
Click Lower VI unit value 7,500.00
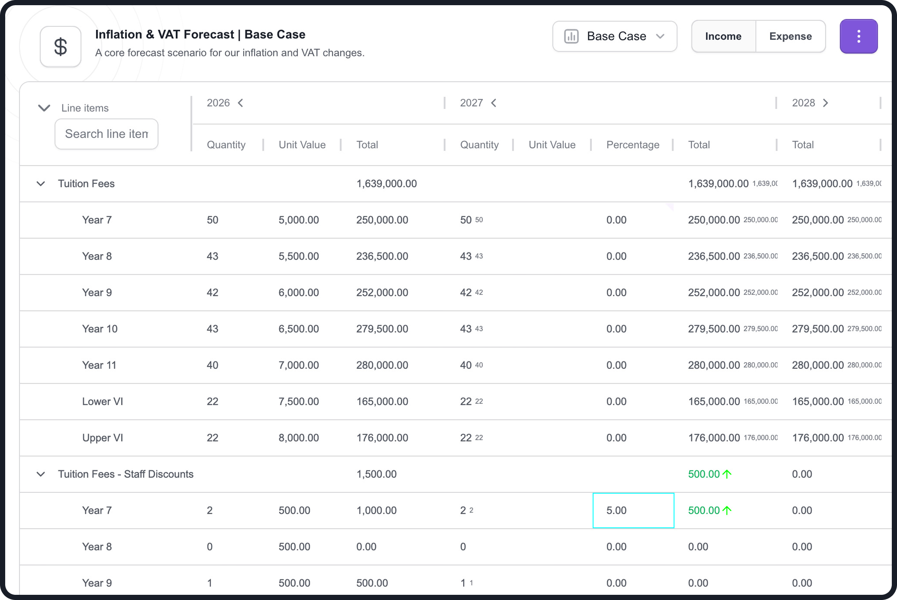click(299, 402)
